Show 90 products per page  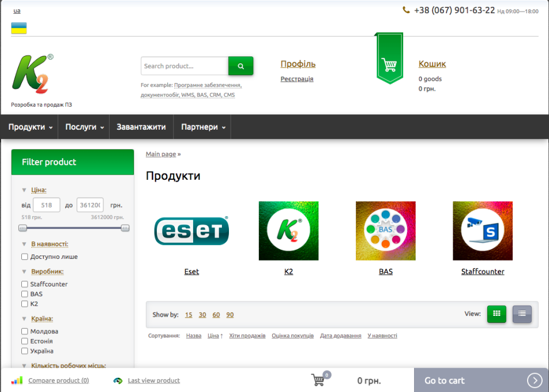pos(230,315)
